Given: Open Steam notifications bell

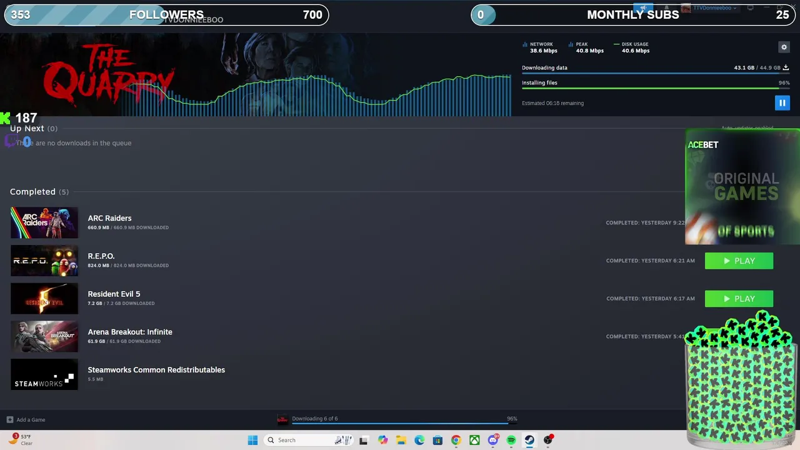Looking at the screenshot, I should tap(667, 7).
